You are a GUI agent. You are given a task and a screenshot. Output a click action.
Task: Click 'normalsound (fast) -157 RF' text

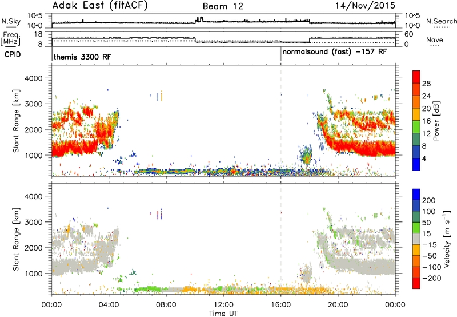pyautogui.click(x=335, y=51)
